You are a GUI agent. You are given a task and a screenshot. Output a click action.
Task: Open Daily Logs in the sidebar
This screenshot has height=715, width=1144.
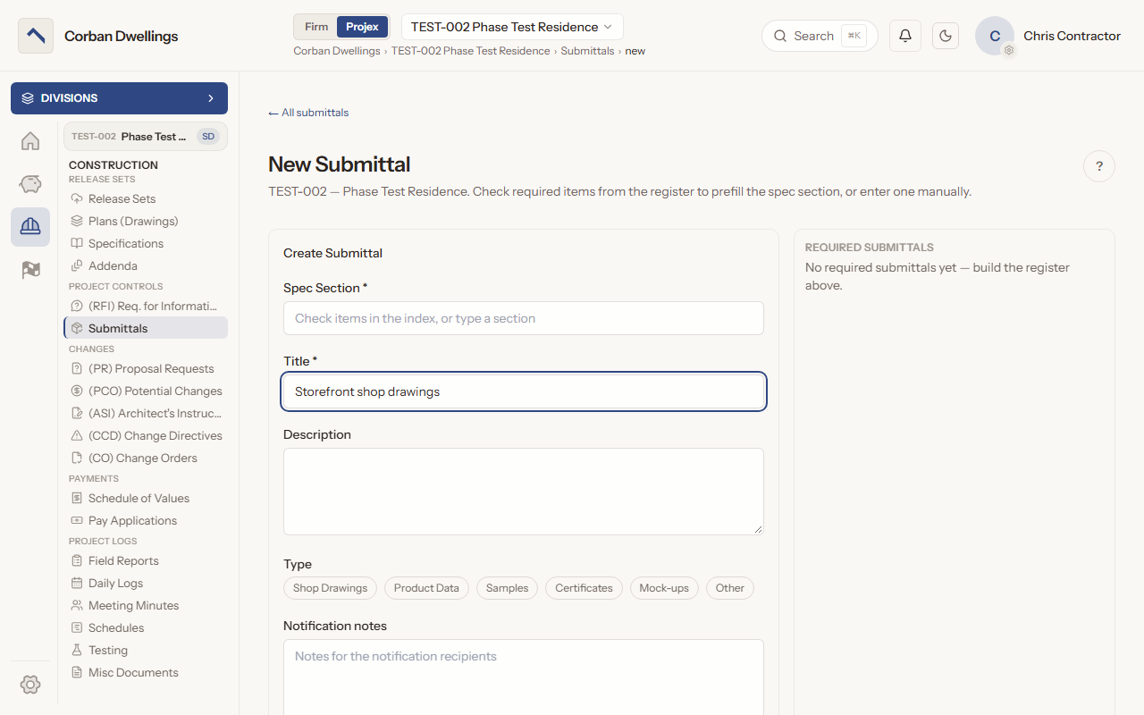click(x=145, y=583)
